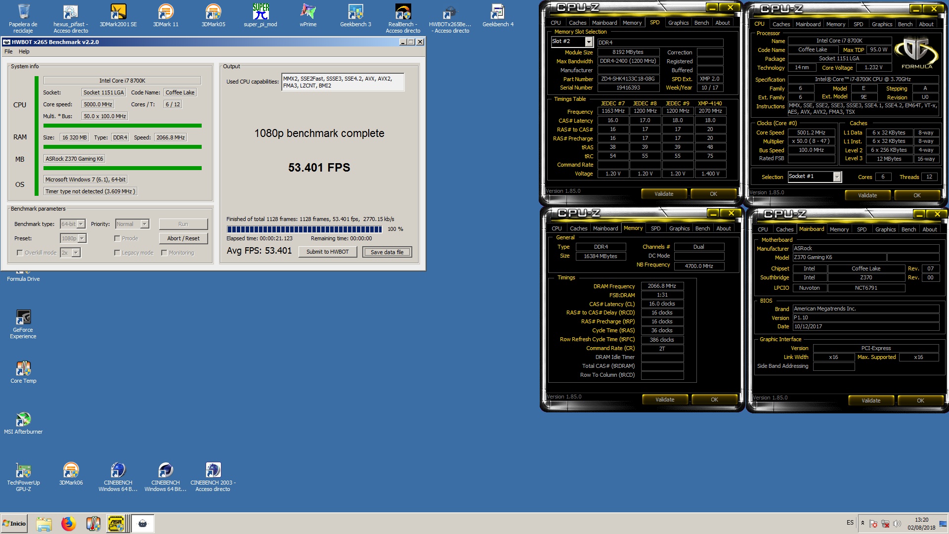Screen dimensions: 949x534
Task: Open the Geekbench 3 desktop icon
Action: [355, 15]
